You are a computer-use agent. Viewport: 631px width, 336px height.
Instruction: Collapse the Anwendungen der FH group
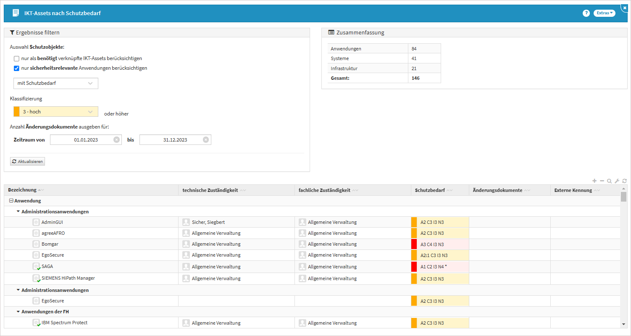18,312
